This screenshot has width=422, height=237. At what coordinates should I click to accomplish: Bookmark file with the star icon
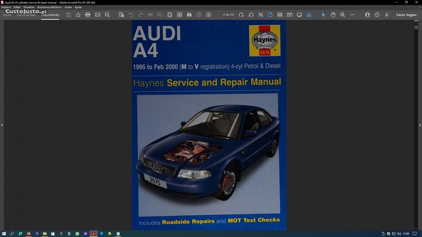78,15
